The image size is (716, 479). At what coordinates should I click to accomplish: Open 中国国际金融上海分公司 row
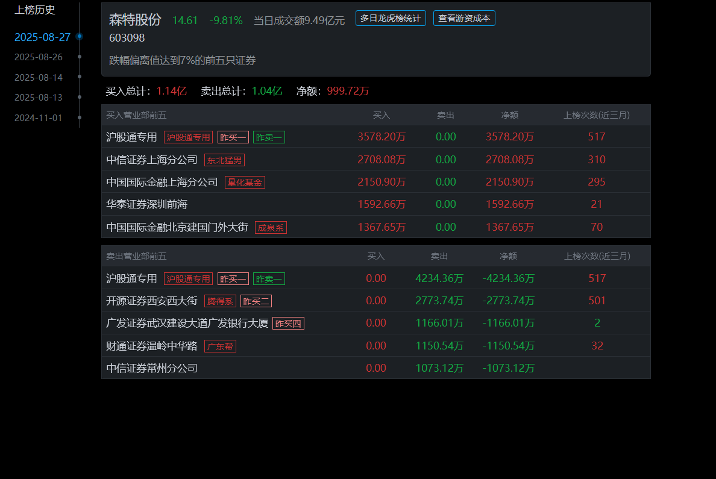click(x=376, y=182)
